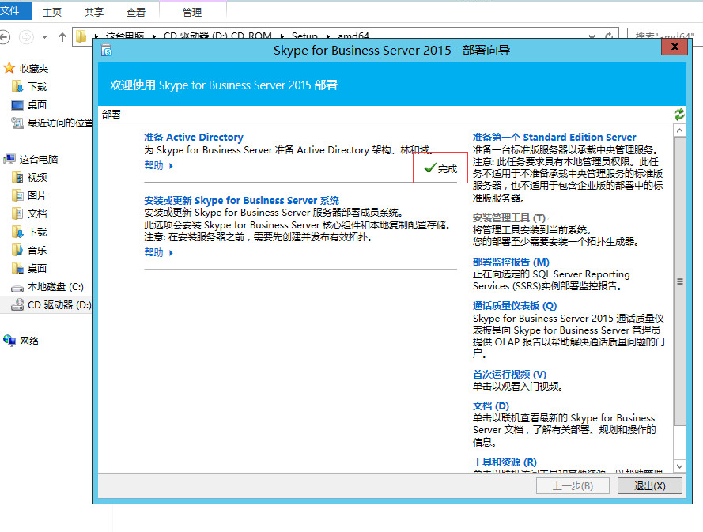Select CD Drive (D:)
Image resolution: width=703 pixels, height=532 pixels.
(51, 305)
